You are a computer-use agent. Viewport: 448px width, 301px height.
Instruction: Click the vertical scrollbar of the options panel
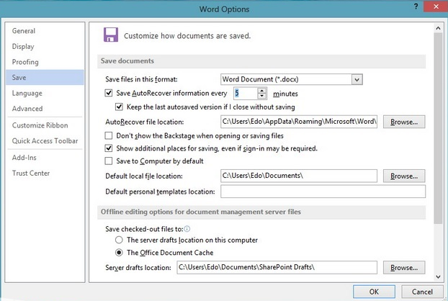click(x=439, y=144)
